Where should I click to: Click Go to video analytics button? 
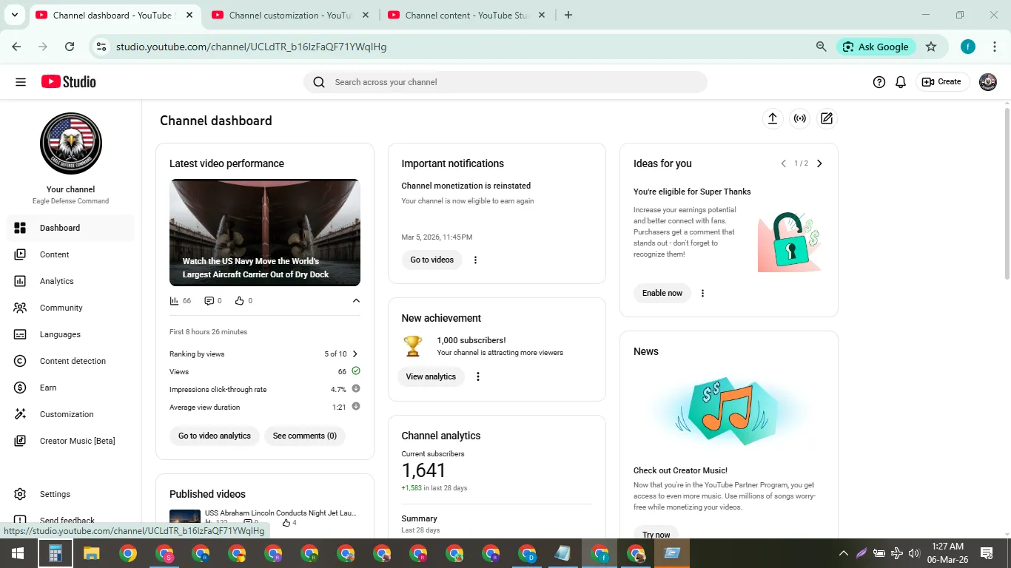click(x=215, y=436)
